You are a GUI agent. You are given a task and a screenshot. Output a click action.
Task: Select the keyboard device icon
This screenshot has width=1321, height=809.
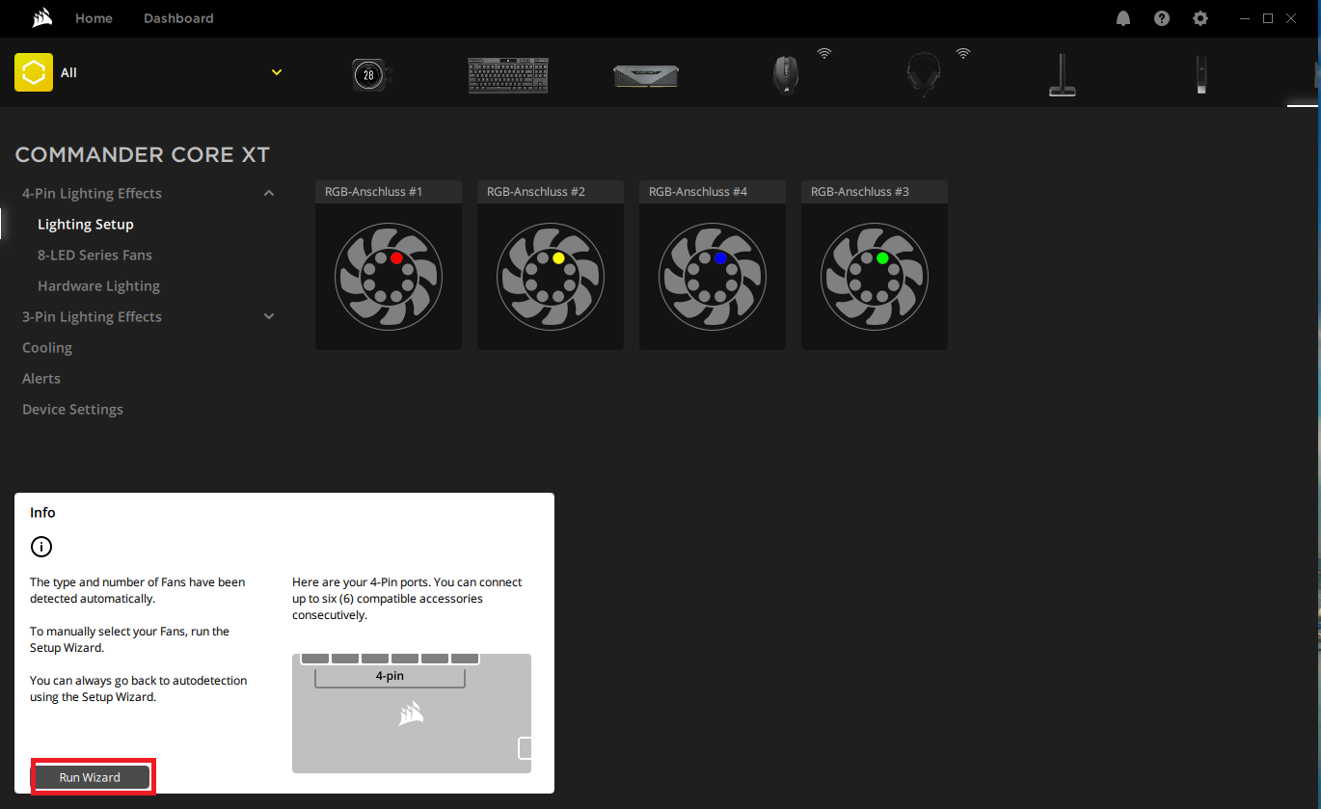pos(508,75)
